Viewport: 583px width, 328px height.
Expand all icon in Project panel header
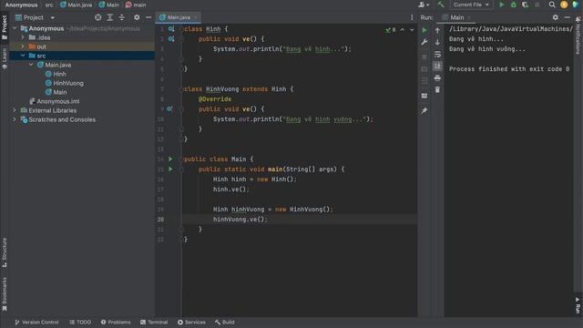pos(110,17)
